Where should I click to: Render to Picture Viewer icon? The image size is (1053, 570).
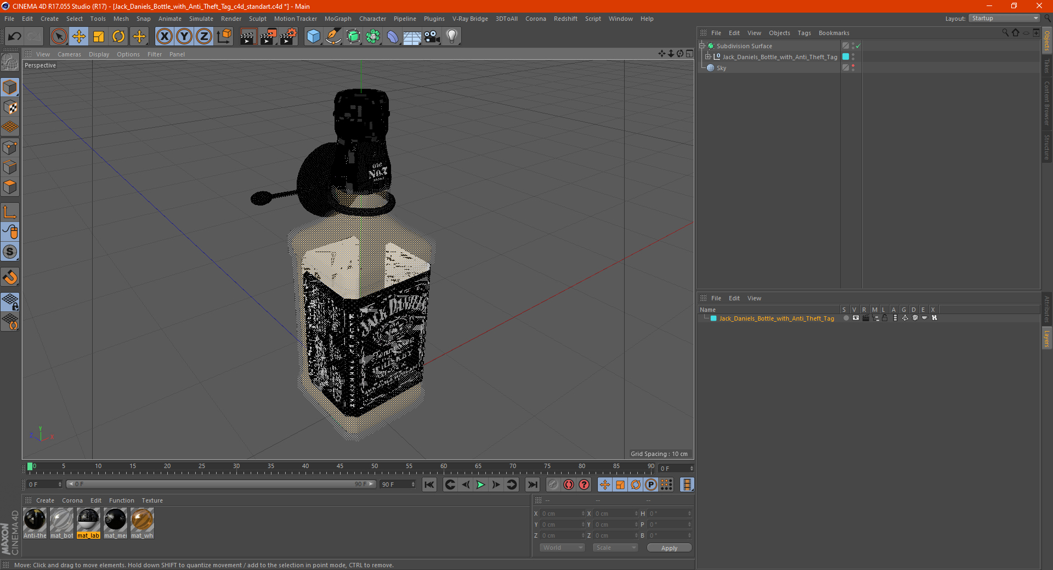pyautogui.click(x=268, y=37)
